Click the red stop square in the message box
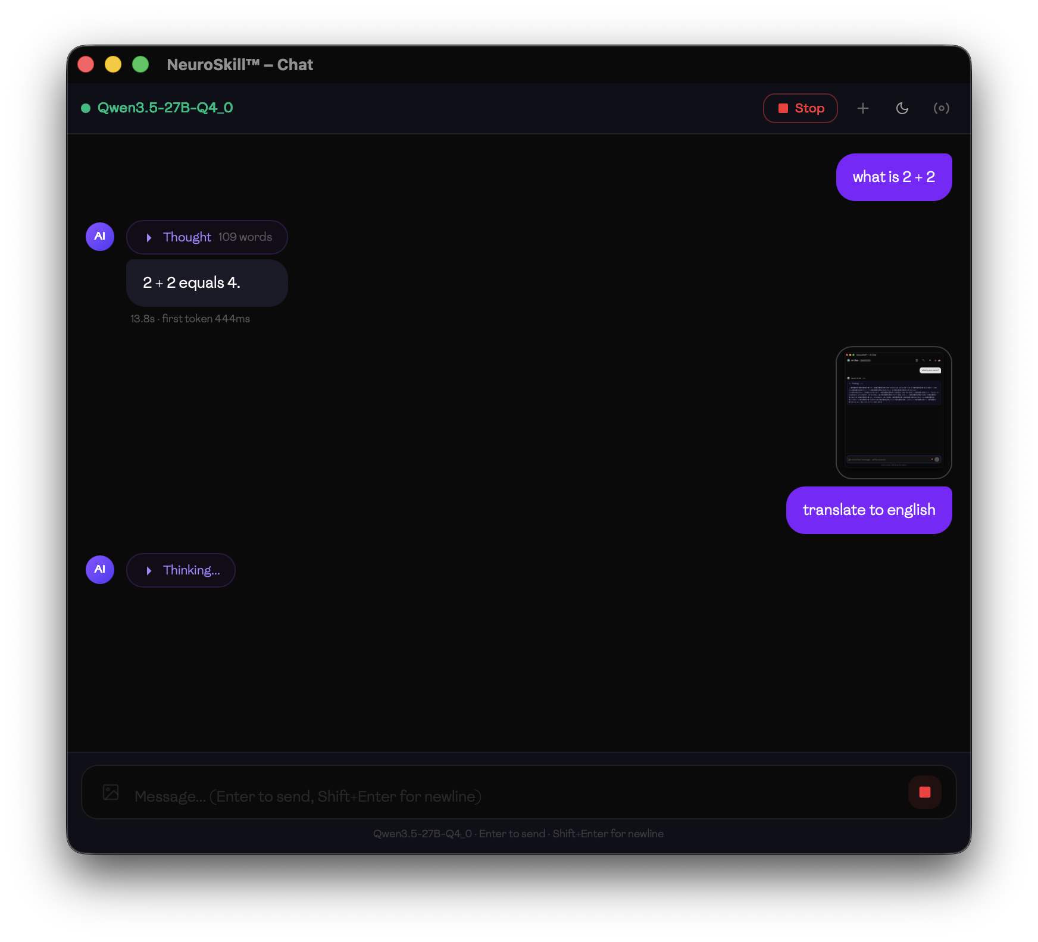 point(924,792)
